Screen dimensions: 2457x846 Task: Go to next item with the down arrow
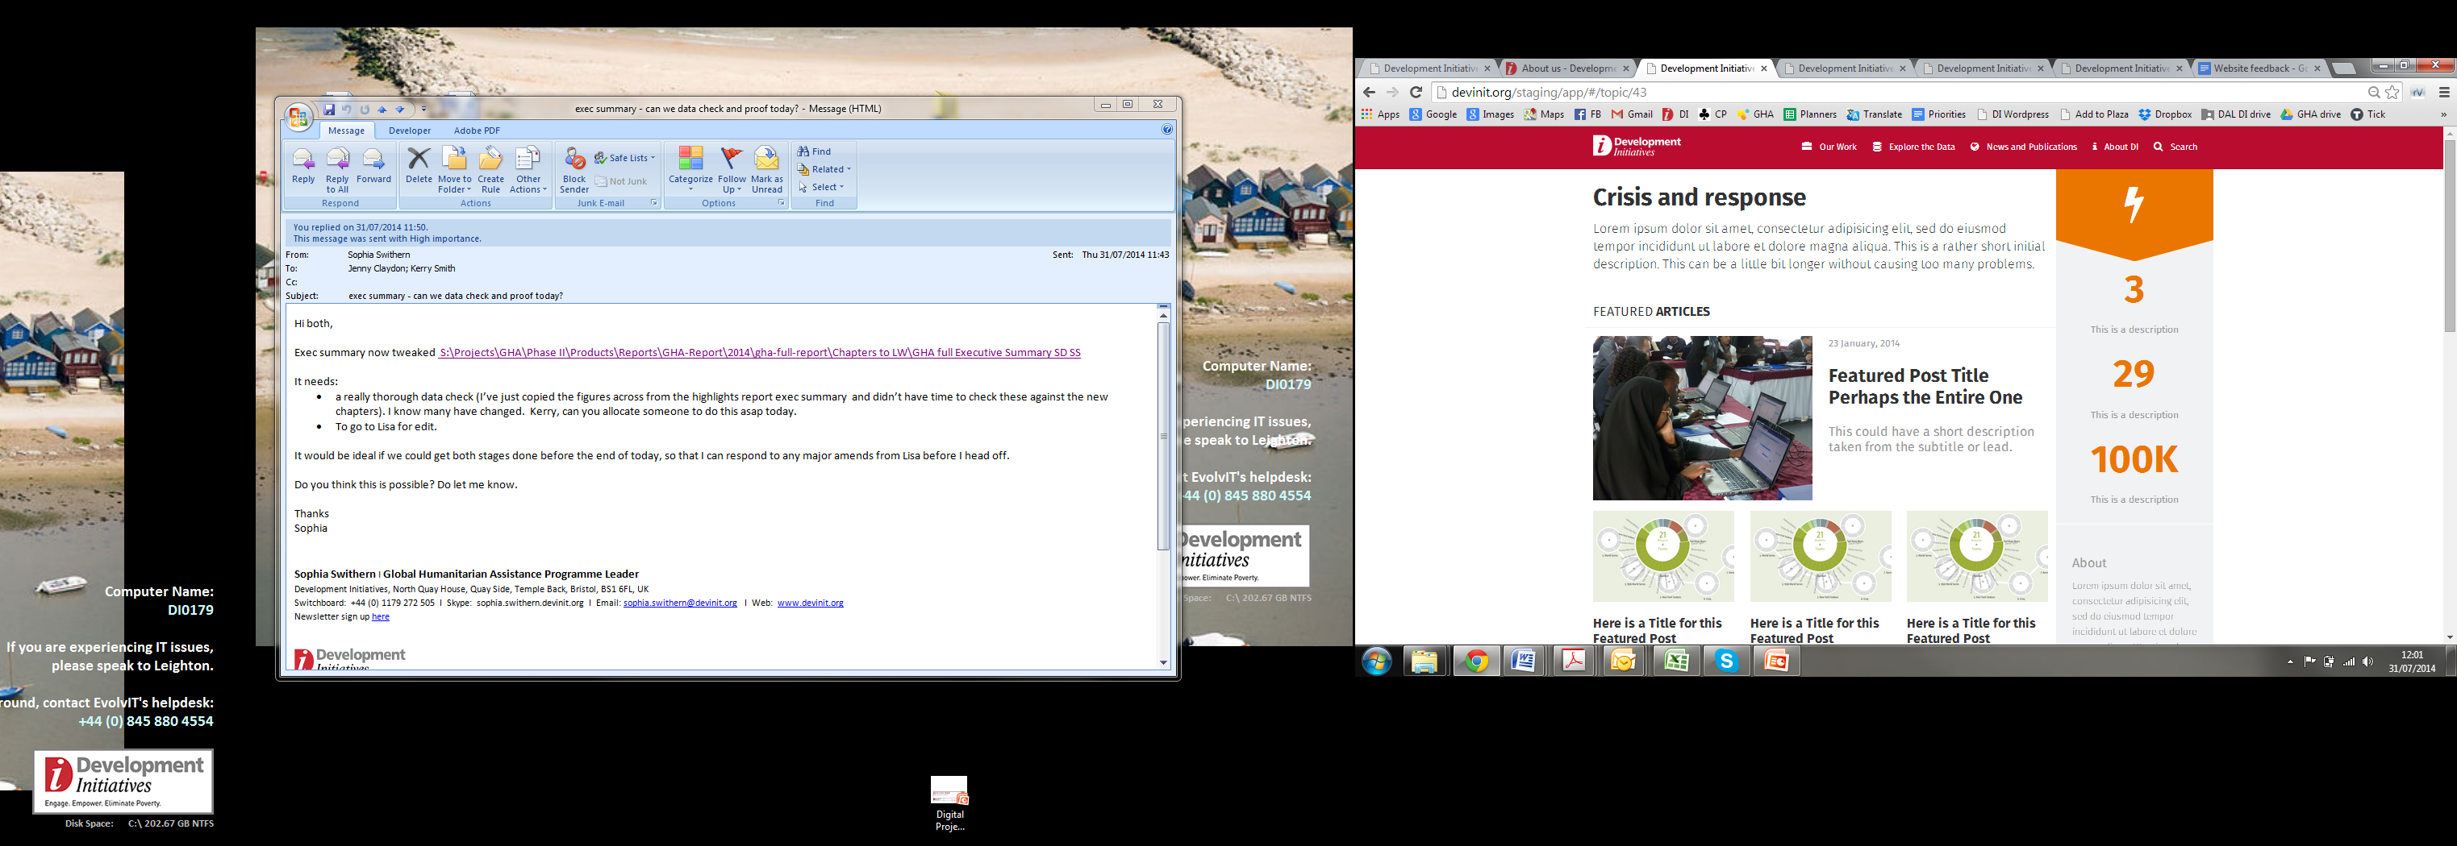[401, 110]
